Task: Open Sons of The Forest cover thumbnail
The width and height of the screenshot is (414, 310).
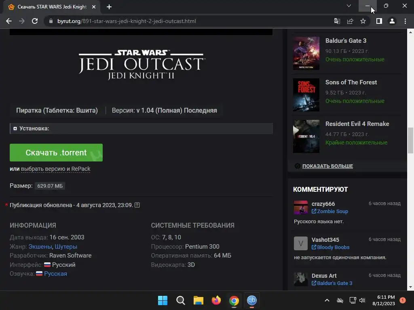Action: [306, 95]
